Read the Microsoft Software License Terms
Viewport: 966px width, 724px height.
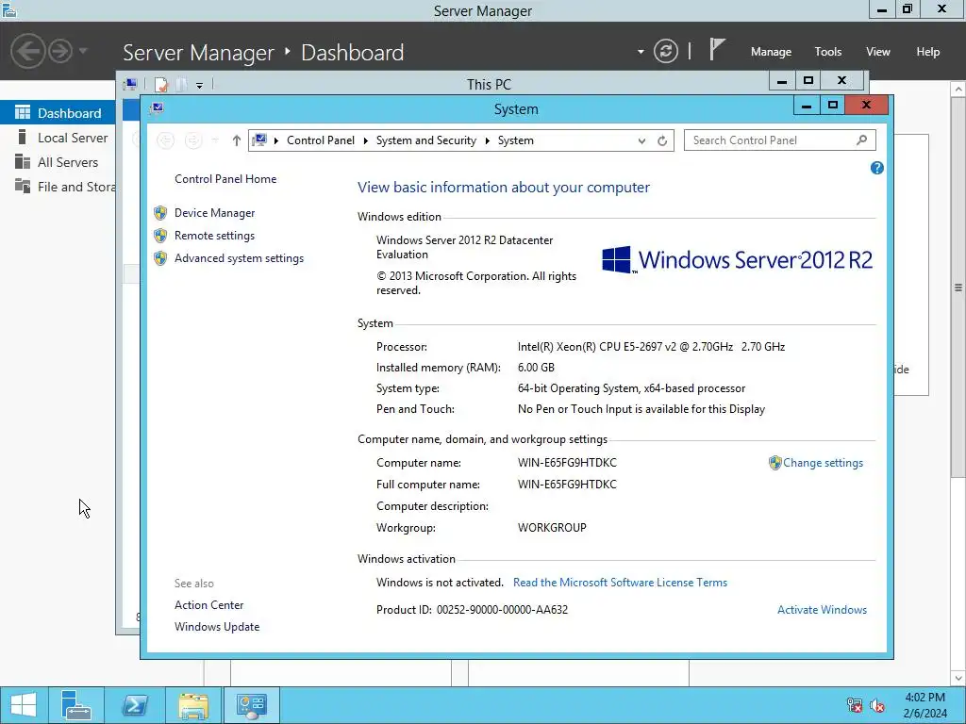(x=620, y=583)
